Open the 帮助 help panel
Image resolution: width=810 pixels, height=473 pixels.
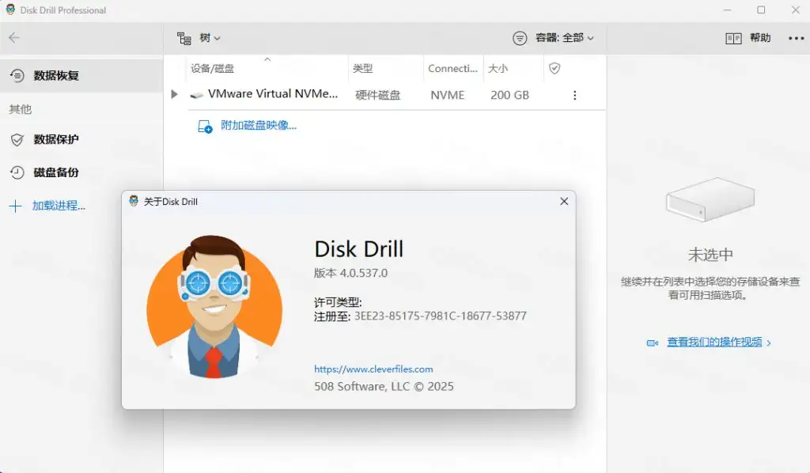(760, 38)
